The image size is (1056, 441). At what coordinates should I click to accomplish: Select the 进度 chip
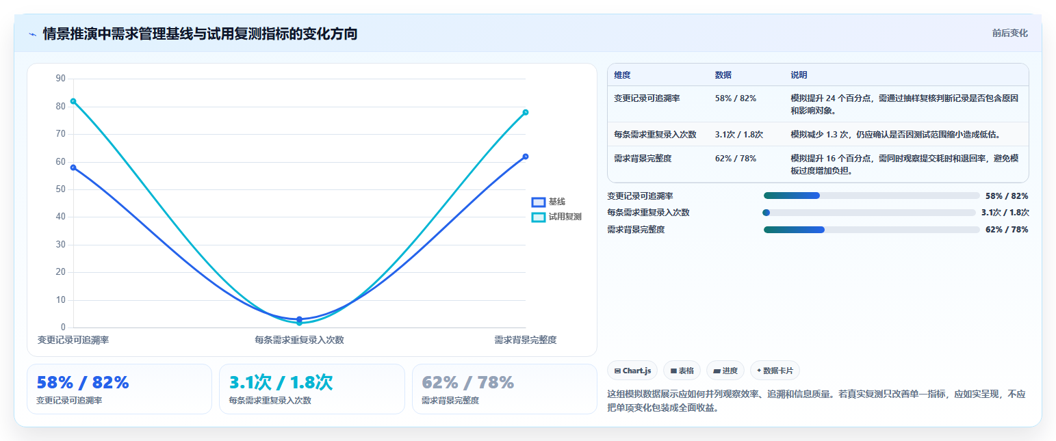(x=725, y=371)
